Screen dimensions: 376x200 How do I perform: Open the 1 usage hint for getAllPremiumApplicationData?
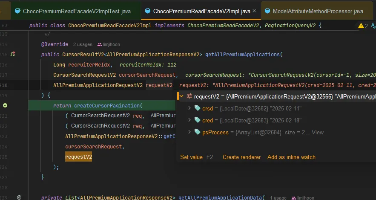278,198
